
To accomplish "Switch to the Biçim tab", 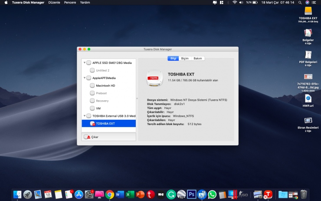I will [x=185, y=59].
